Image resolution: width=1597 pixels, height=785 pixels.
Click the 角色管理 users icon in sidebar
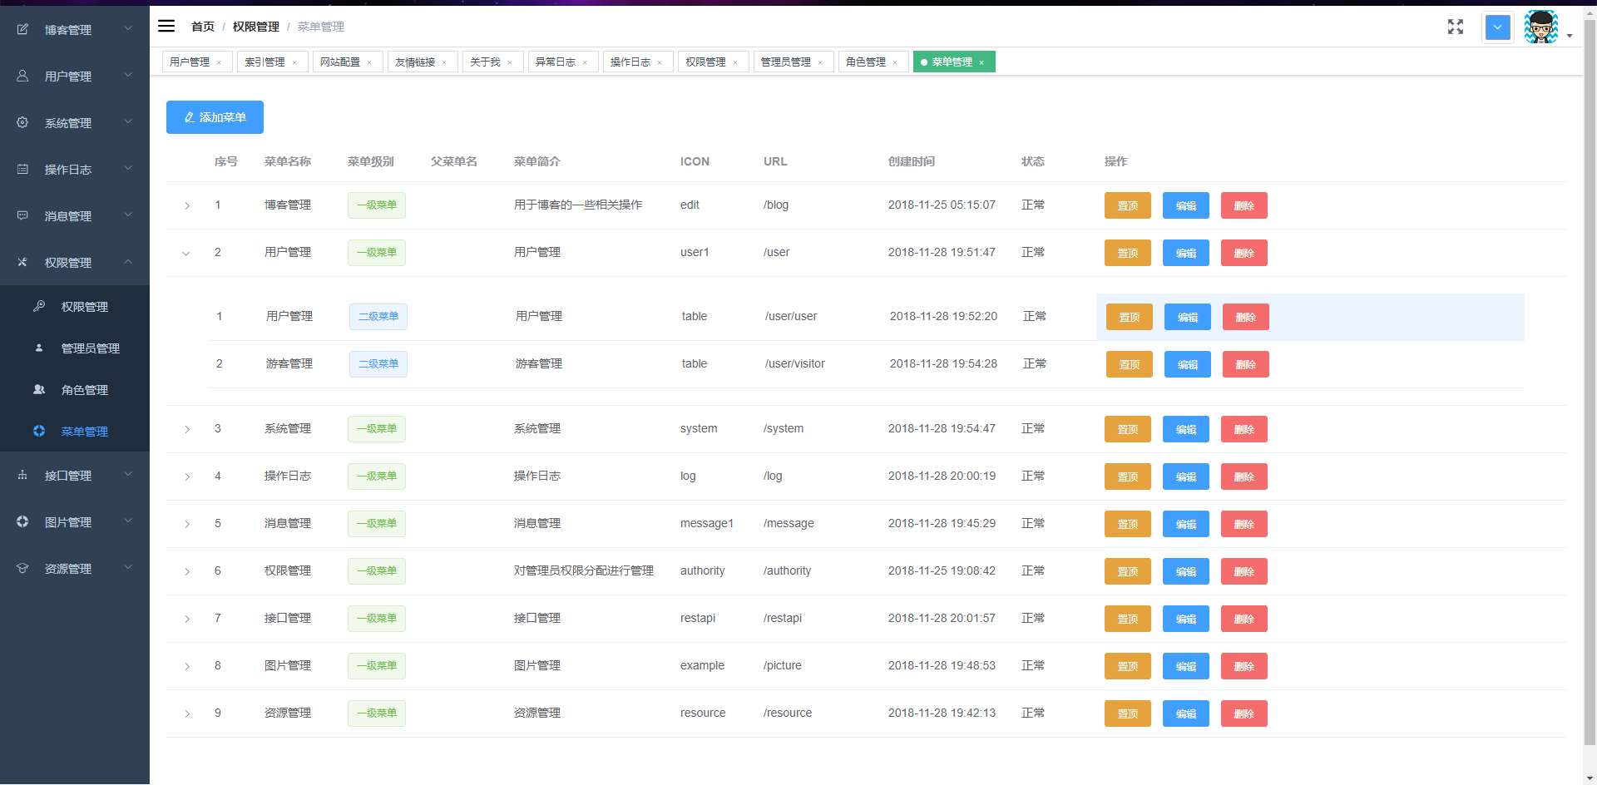pos(39,389)
